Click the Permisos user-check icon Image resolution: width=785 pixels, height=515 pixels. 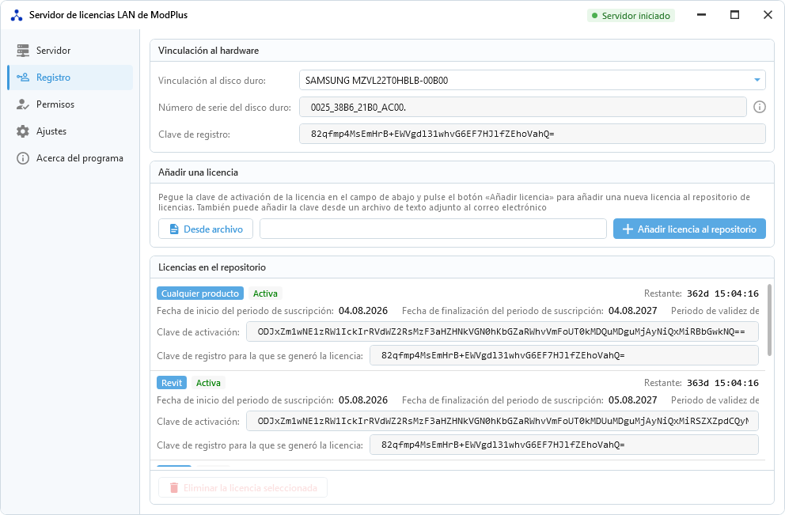pyautogui.click(x=22, y=104)
